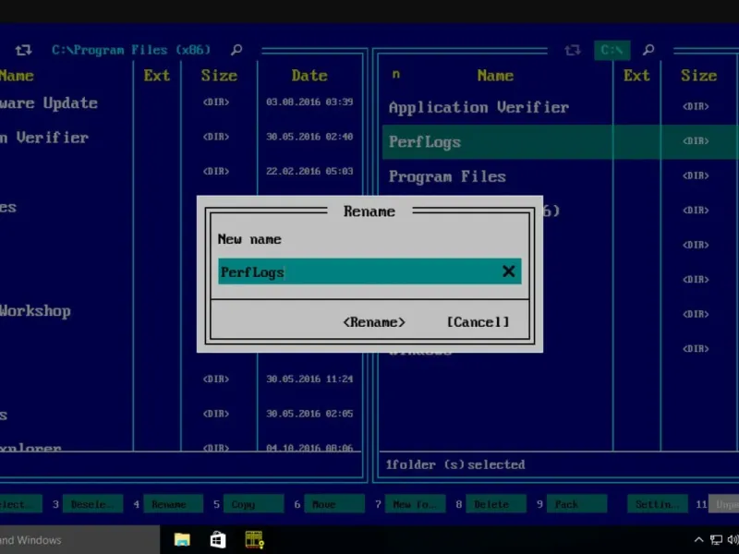Select the 'ware Update' folder in left panel

point(49,103)
